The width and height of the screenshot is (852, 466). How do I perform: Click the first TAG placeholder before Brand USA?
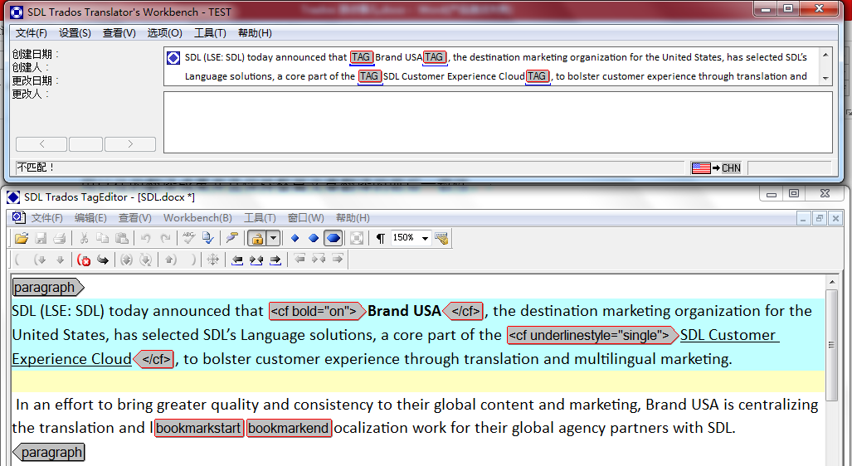362,57
